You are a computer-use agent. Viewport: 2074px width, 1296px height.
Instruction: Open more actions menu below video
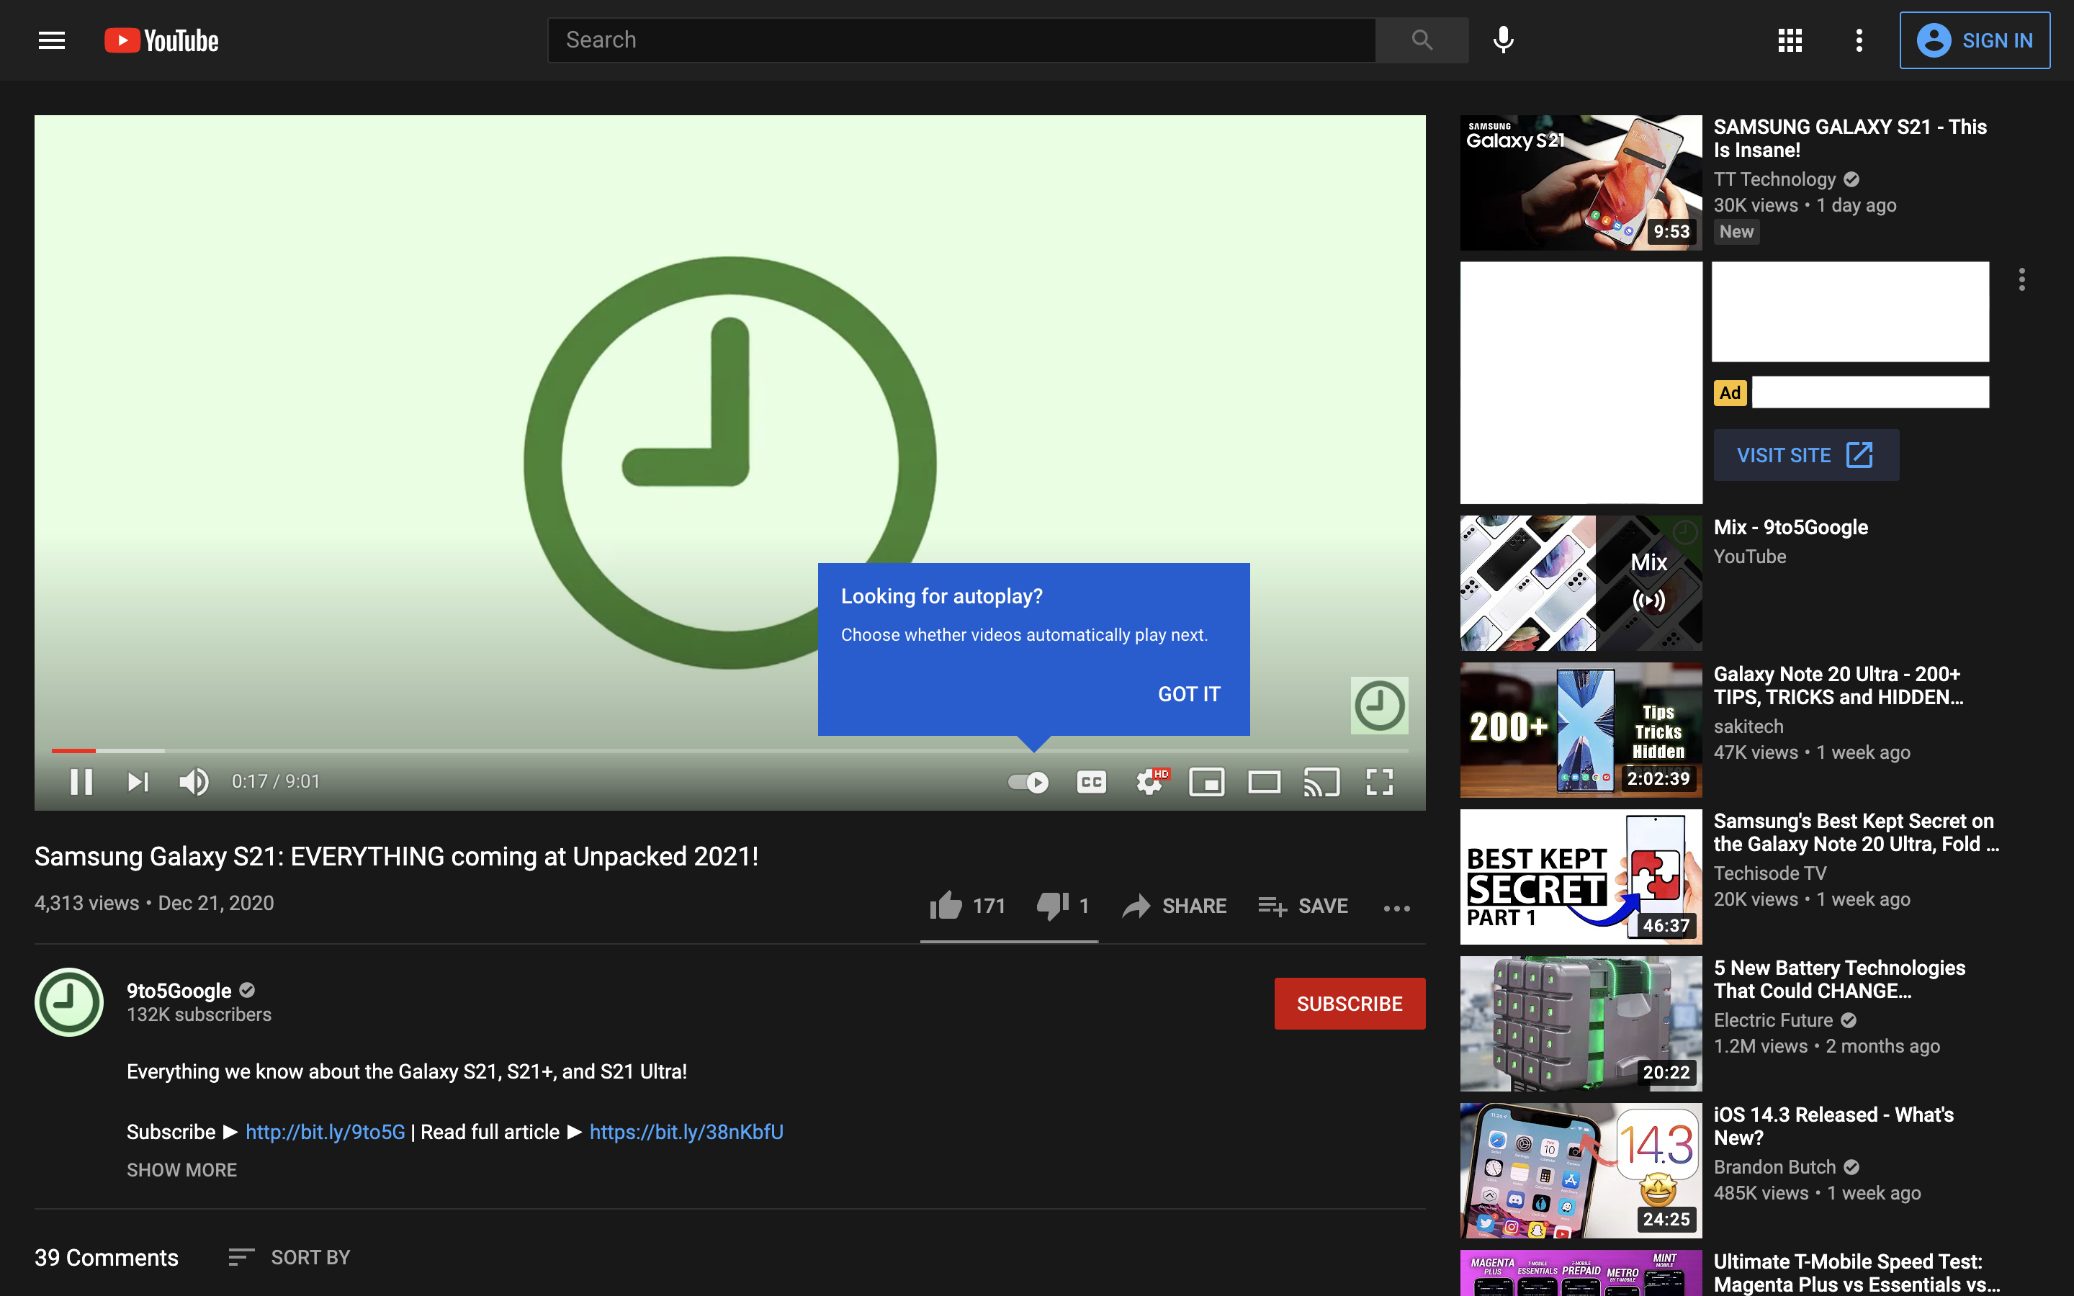[x=1396, y=908]
